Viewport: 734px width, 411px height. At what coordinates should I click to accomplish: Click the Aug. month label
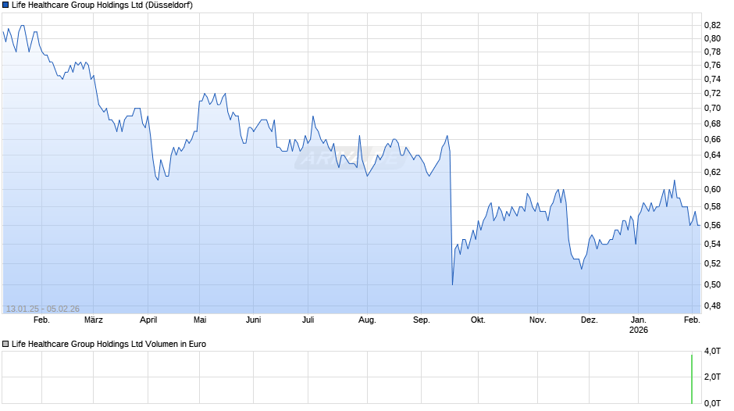tap(367, 320)
